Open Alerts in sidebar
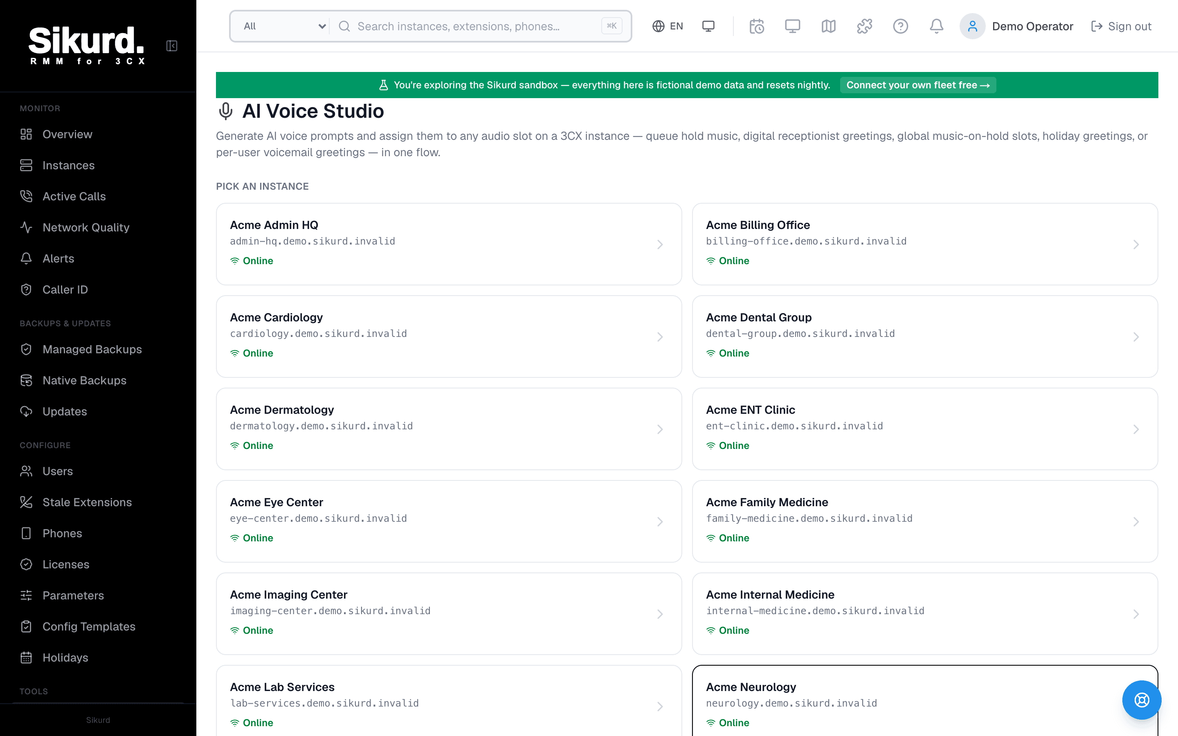This screenshot has width=1178, height=736. (98, 258)
